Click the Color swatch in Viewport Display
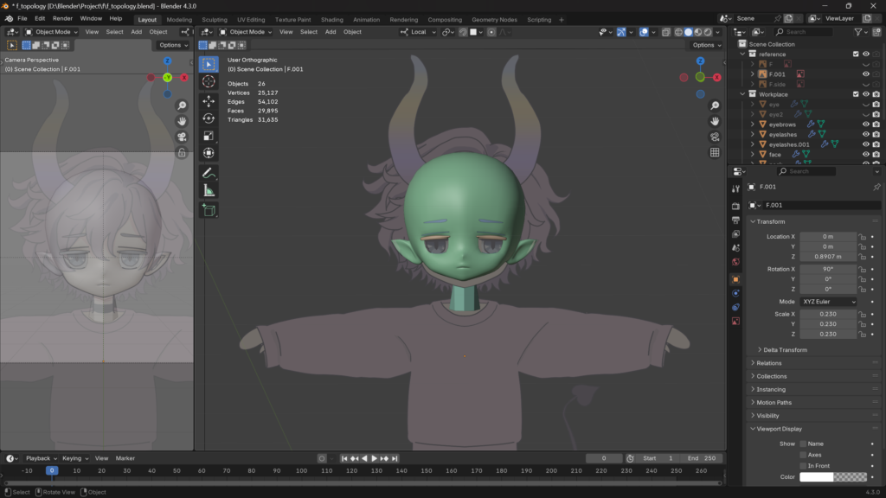Screen dimensions: 886x498 832,476
